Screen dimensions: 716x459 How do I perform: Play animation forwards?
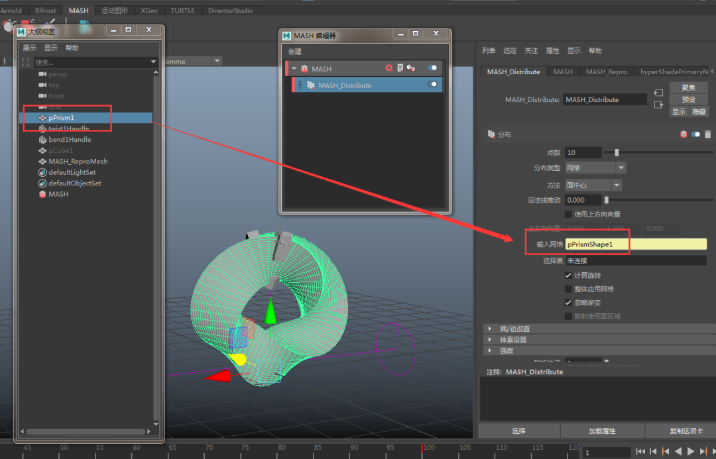coord(691,451)
